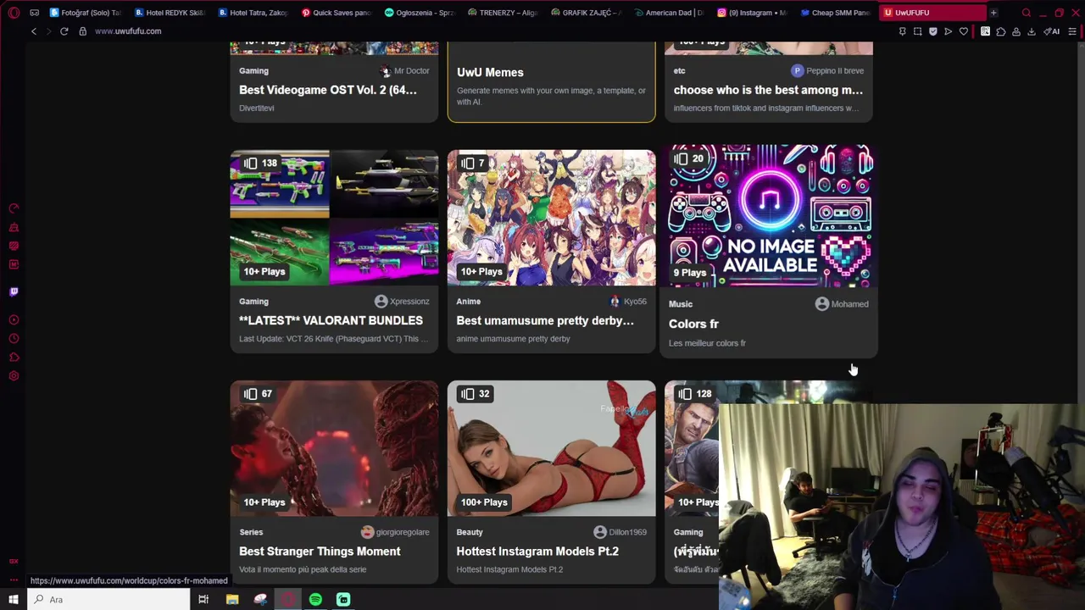Open 'choose who is the best among' title
Screen dimensions: 1085x610
[768, 90]
